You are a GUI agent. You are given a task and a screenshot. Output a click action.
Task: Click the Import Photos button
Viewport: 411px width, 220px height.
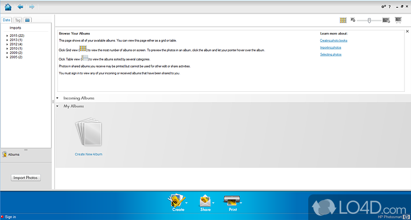click(x=26, y=177)
